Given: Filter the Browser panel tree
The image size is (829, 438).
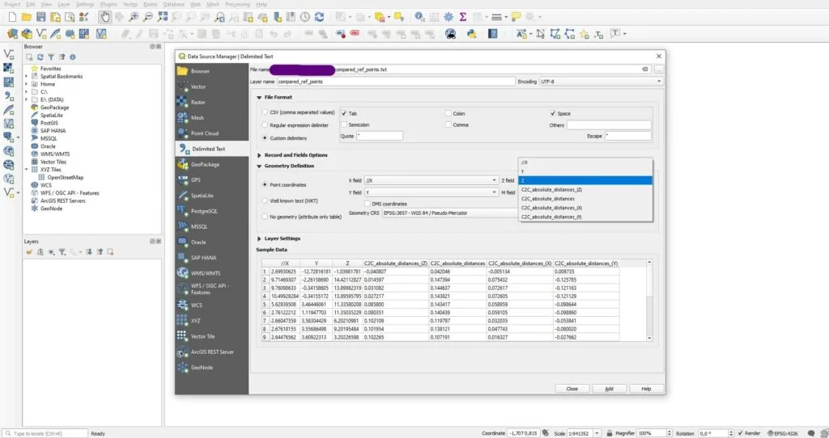Looking at the screenshot, I should point(51,57).
